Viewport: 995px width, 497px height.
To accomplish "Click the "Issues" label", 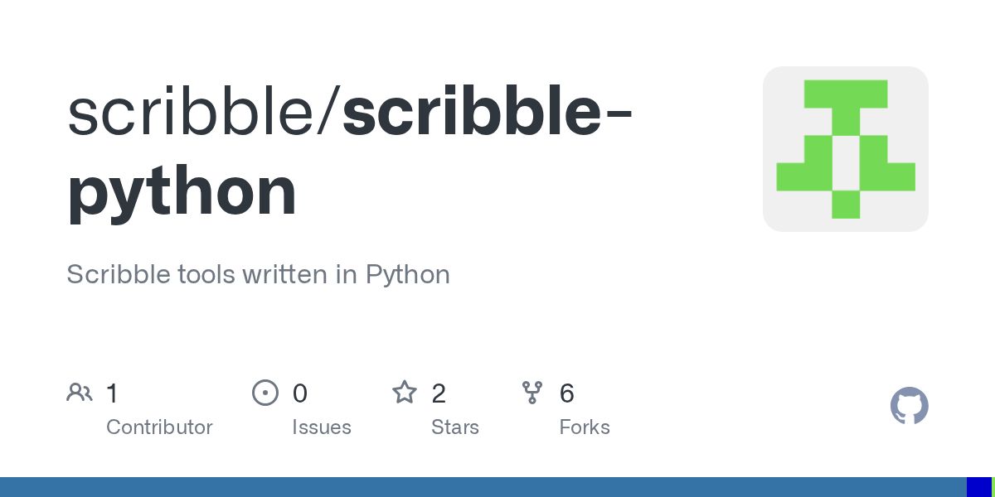I will (322, 427).
